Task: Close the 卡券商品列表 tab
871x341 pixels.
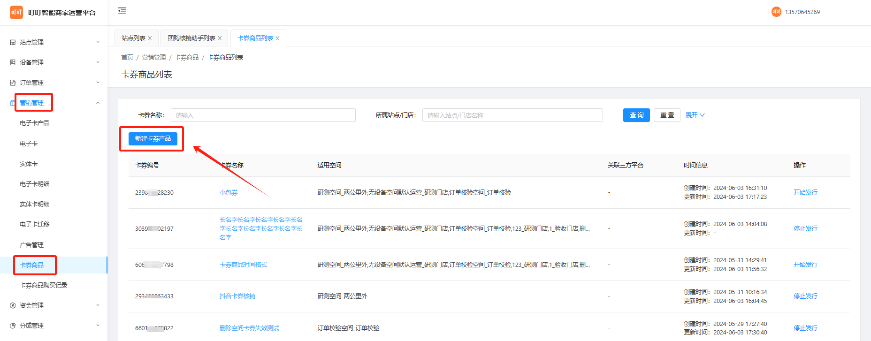Action: (x=277, y=38)
